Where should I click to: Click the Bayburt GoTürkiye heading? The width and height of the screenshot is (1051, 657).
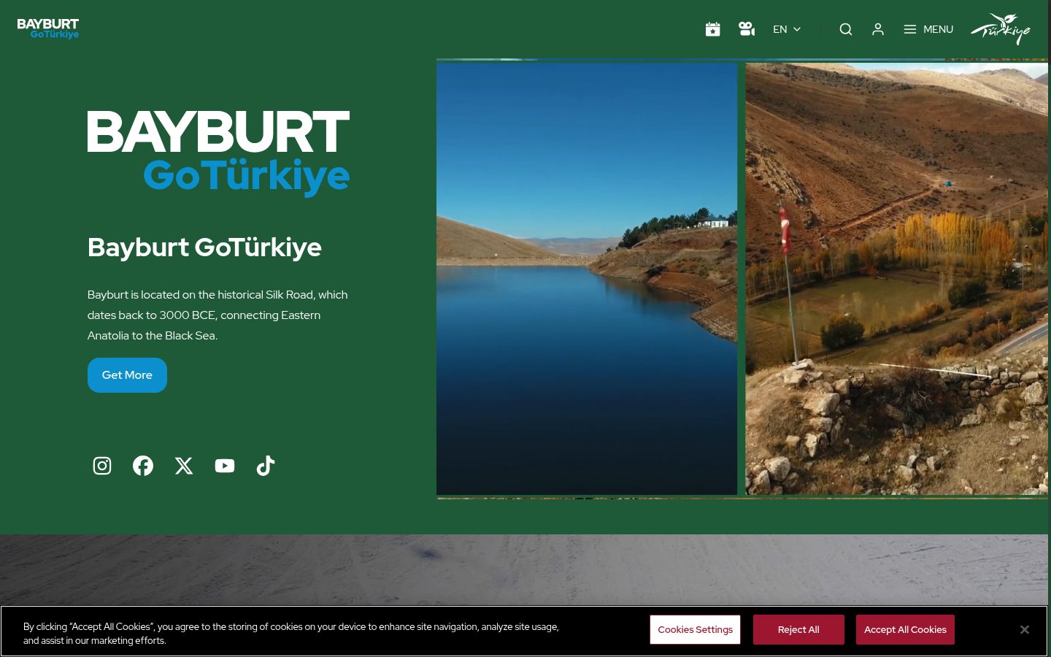204,247
